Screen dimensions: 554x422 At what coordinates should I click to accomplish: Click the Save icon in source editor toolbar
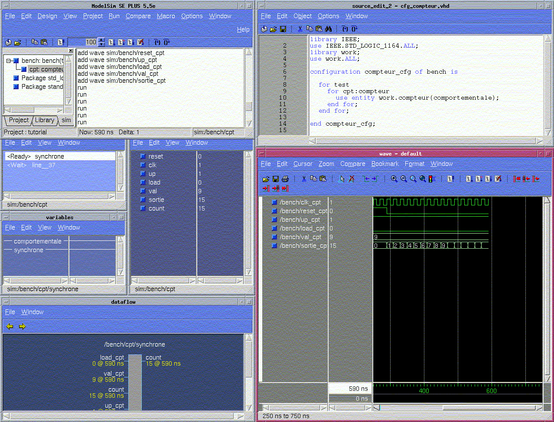pyautogui.click(x=283, y=29)
